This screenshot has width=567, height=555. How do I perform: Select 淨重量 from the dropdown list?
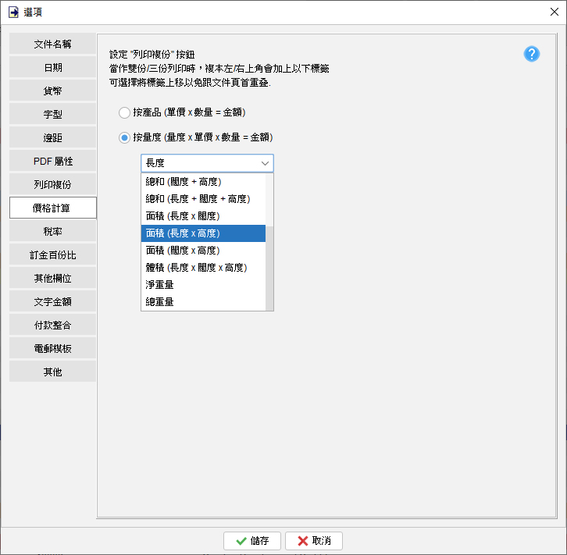203,285
